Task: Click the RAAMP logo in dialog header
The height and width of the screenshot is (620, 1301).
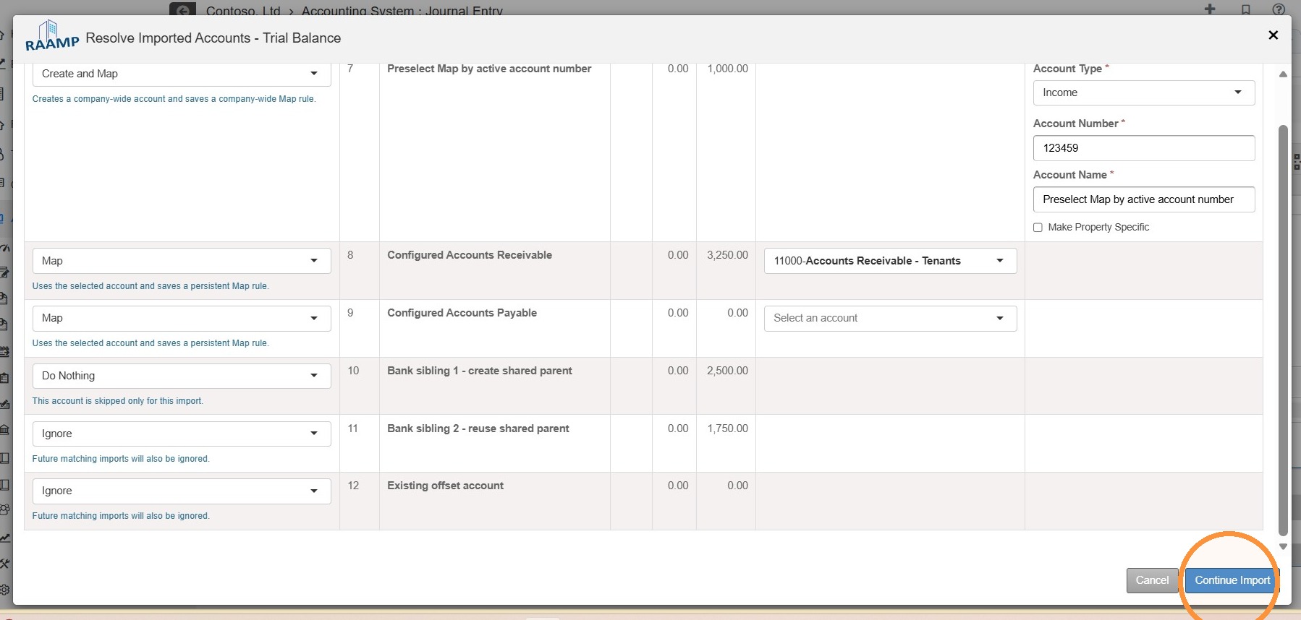Action: [52, 36]
